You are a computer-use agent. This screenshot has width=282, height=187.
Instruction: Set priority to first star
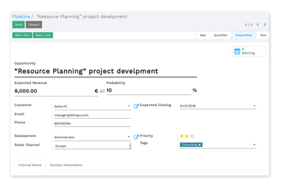click(182, 136)
